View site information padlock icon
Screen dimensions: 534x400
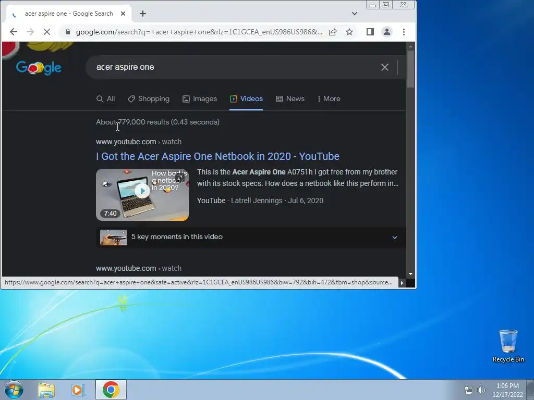[68, 32]
